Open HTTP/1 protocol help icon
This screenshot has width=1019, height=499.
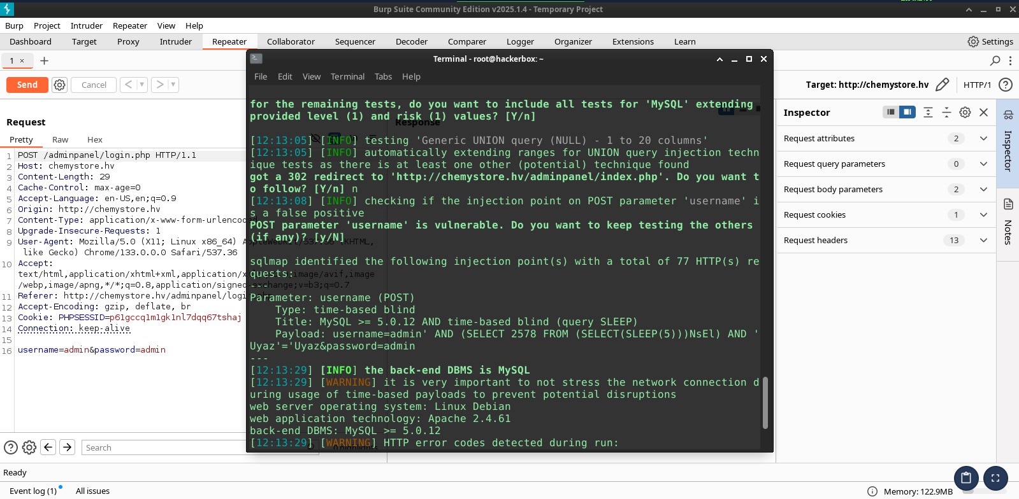(x=1006, y=85)
